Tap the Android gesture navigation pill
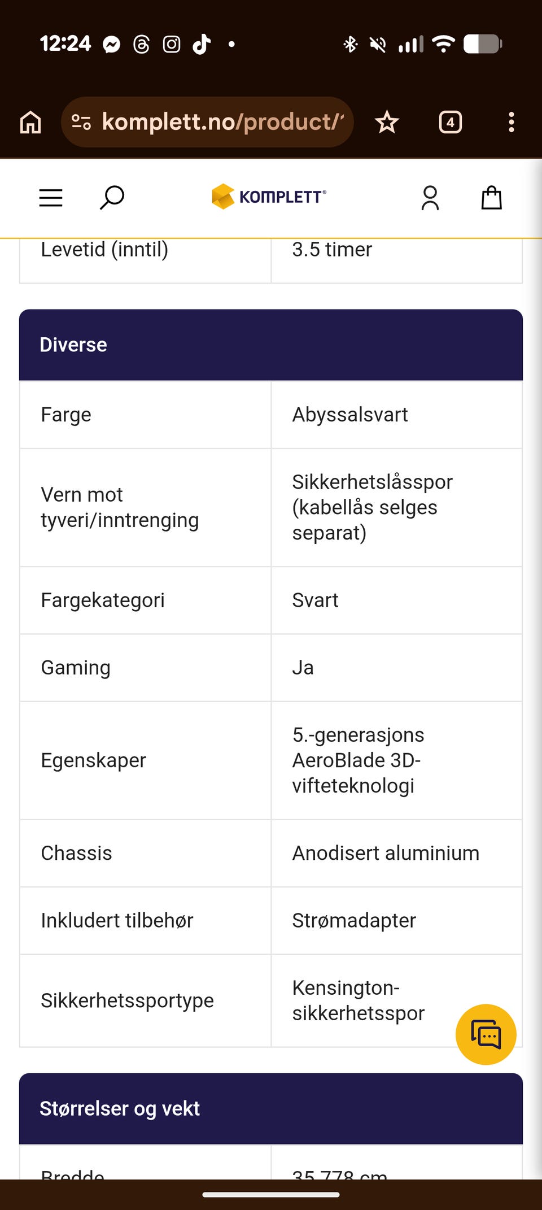Image resolution: width=542 pixels, height=1210 pixels. [x=271, y=1194]
